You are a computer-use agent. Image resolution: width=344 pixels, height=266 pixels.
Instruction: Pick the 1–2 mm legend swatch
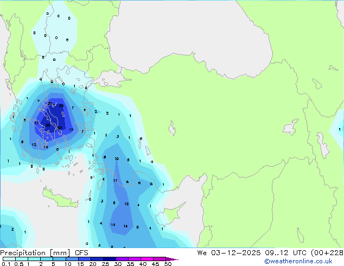pos(34,259)
